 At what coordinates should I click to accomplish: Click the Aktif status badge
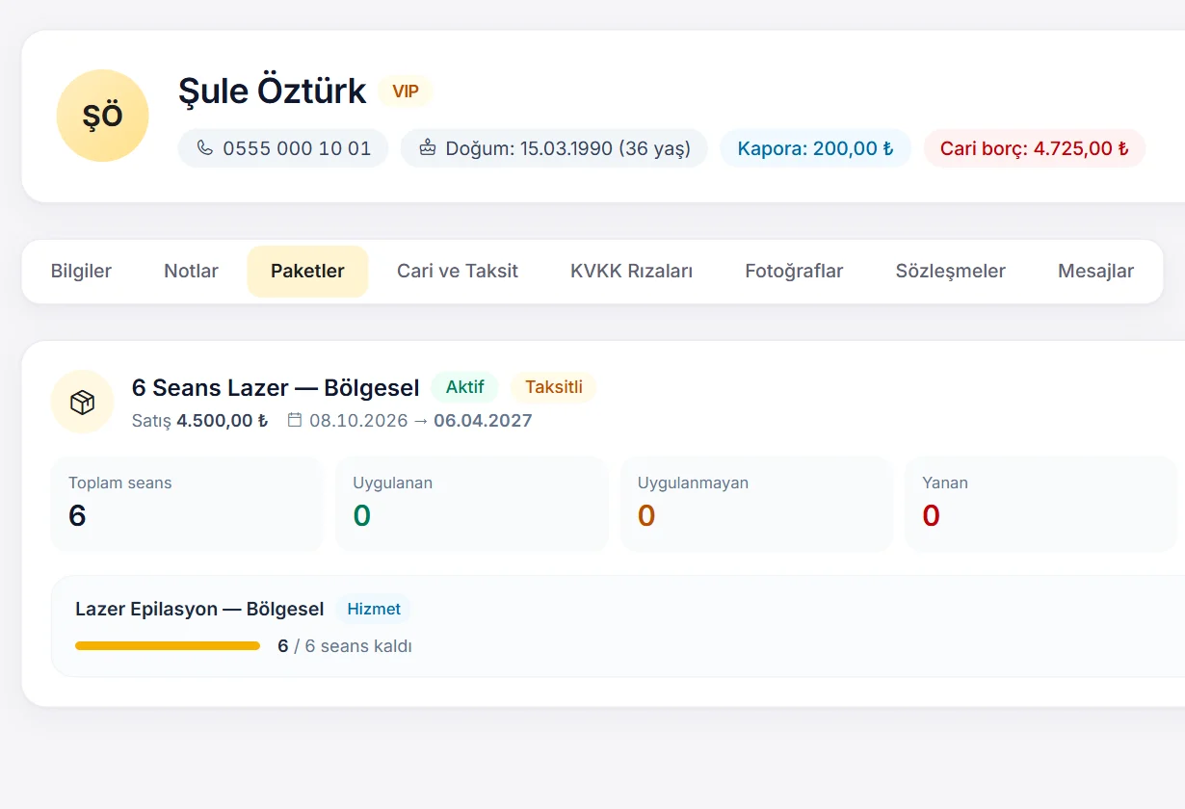point(464,387)
